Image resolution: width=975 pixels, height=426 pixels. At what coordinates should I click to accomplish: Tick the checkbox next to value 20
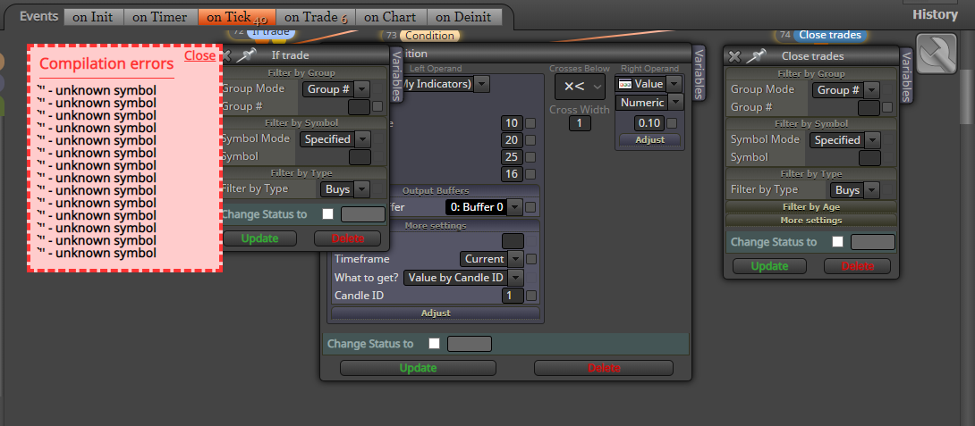point(530,140)
